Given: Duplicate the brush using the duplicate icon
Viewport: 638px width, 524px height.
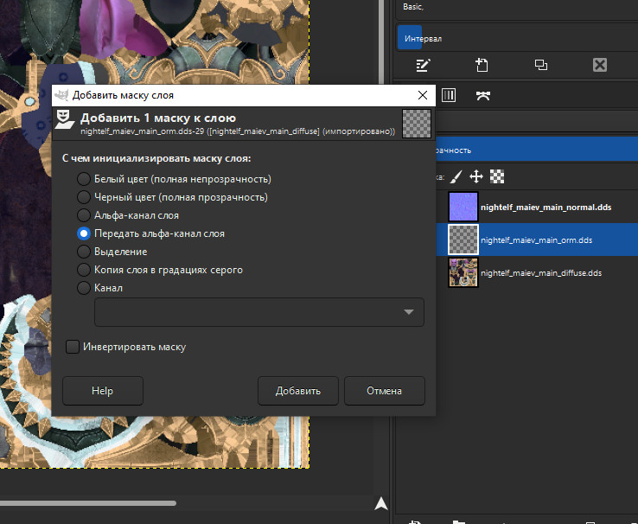Looking at the screenshot, I should pos(541,65).
